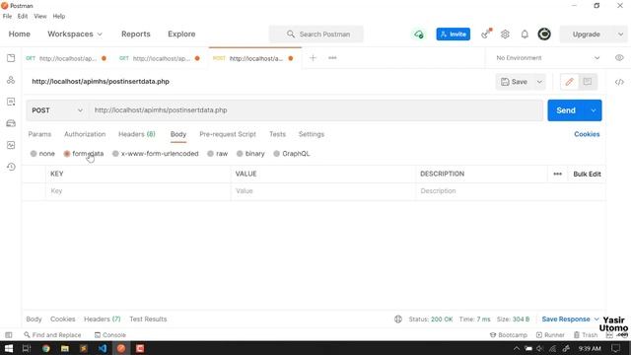This screenshot has height=355, width=631.
Task: Switch to the Tests tab
Action: tap(277, 134)
